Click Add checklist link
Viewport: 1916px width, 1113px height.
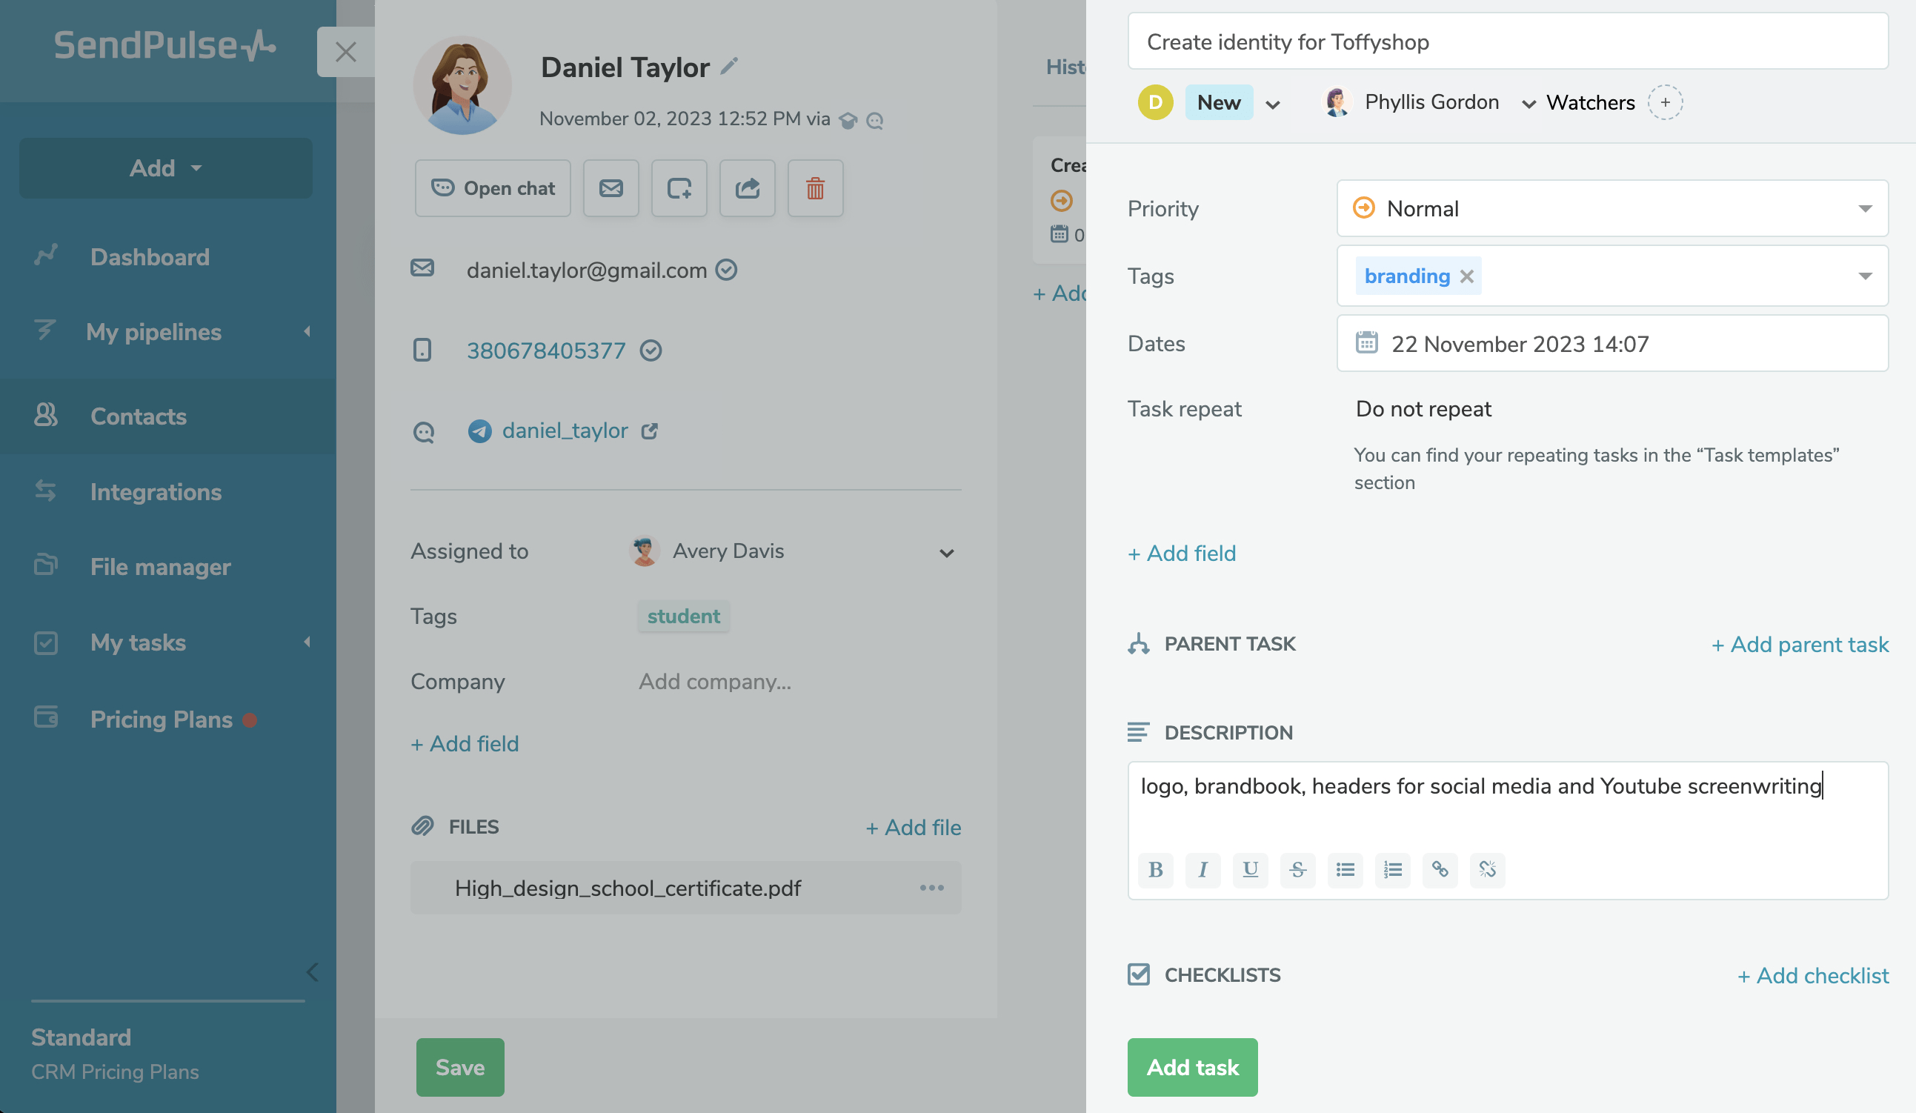1812,975
